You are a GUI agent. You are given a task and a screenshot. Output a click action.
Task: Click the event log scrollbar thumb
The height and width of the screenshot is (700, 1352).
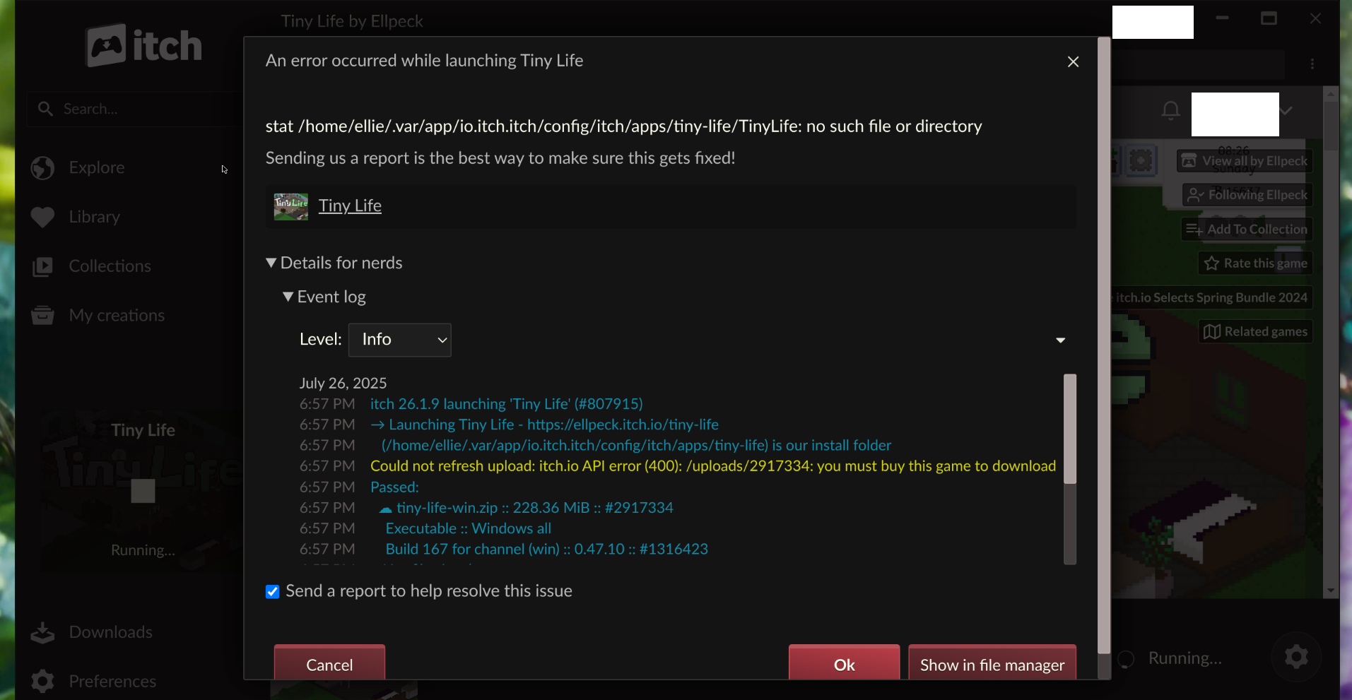(x=1070, y=429)
